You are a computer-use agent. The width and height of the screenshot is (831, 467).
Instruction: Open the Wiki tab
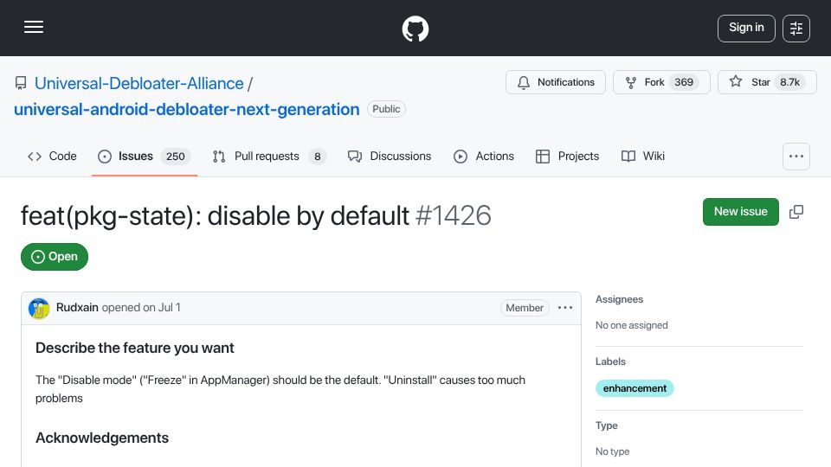(643, 157)
